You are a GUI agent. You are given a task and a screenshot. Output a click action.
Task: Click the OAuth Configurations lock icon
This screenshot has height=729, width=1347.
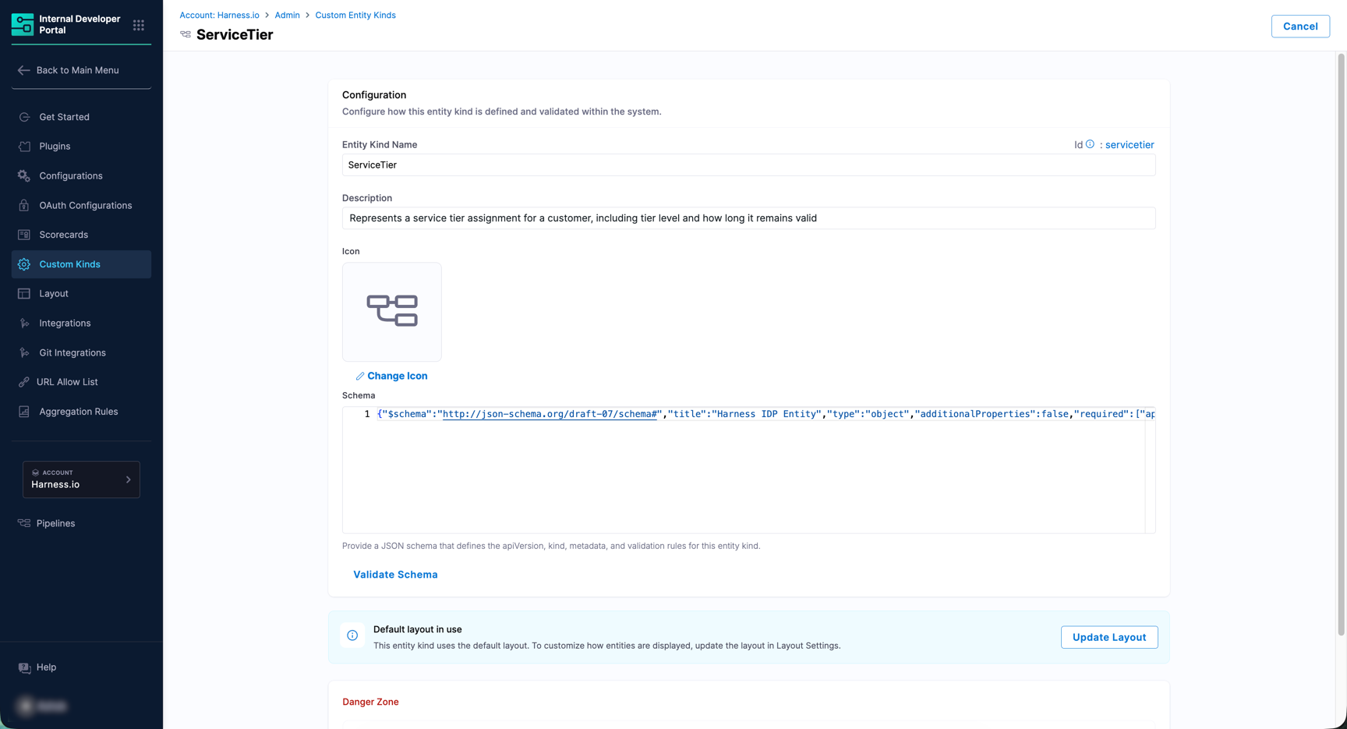[x=24, y=205]
